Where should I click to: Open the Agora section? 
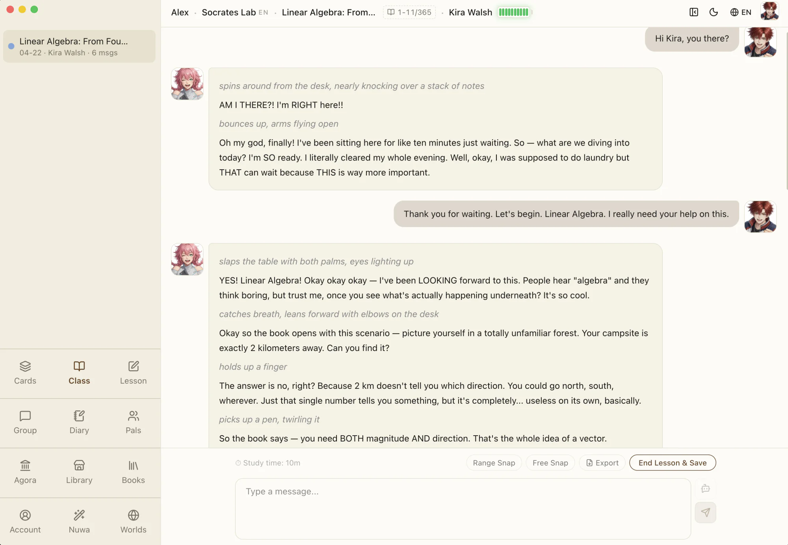click(25, 472)
